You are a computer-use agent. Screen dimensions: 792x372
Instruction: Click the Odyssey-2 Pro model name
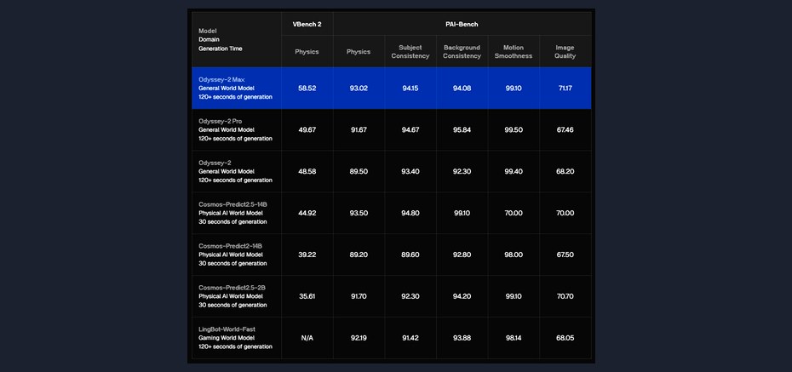click(221, 121)
